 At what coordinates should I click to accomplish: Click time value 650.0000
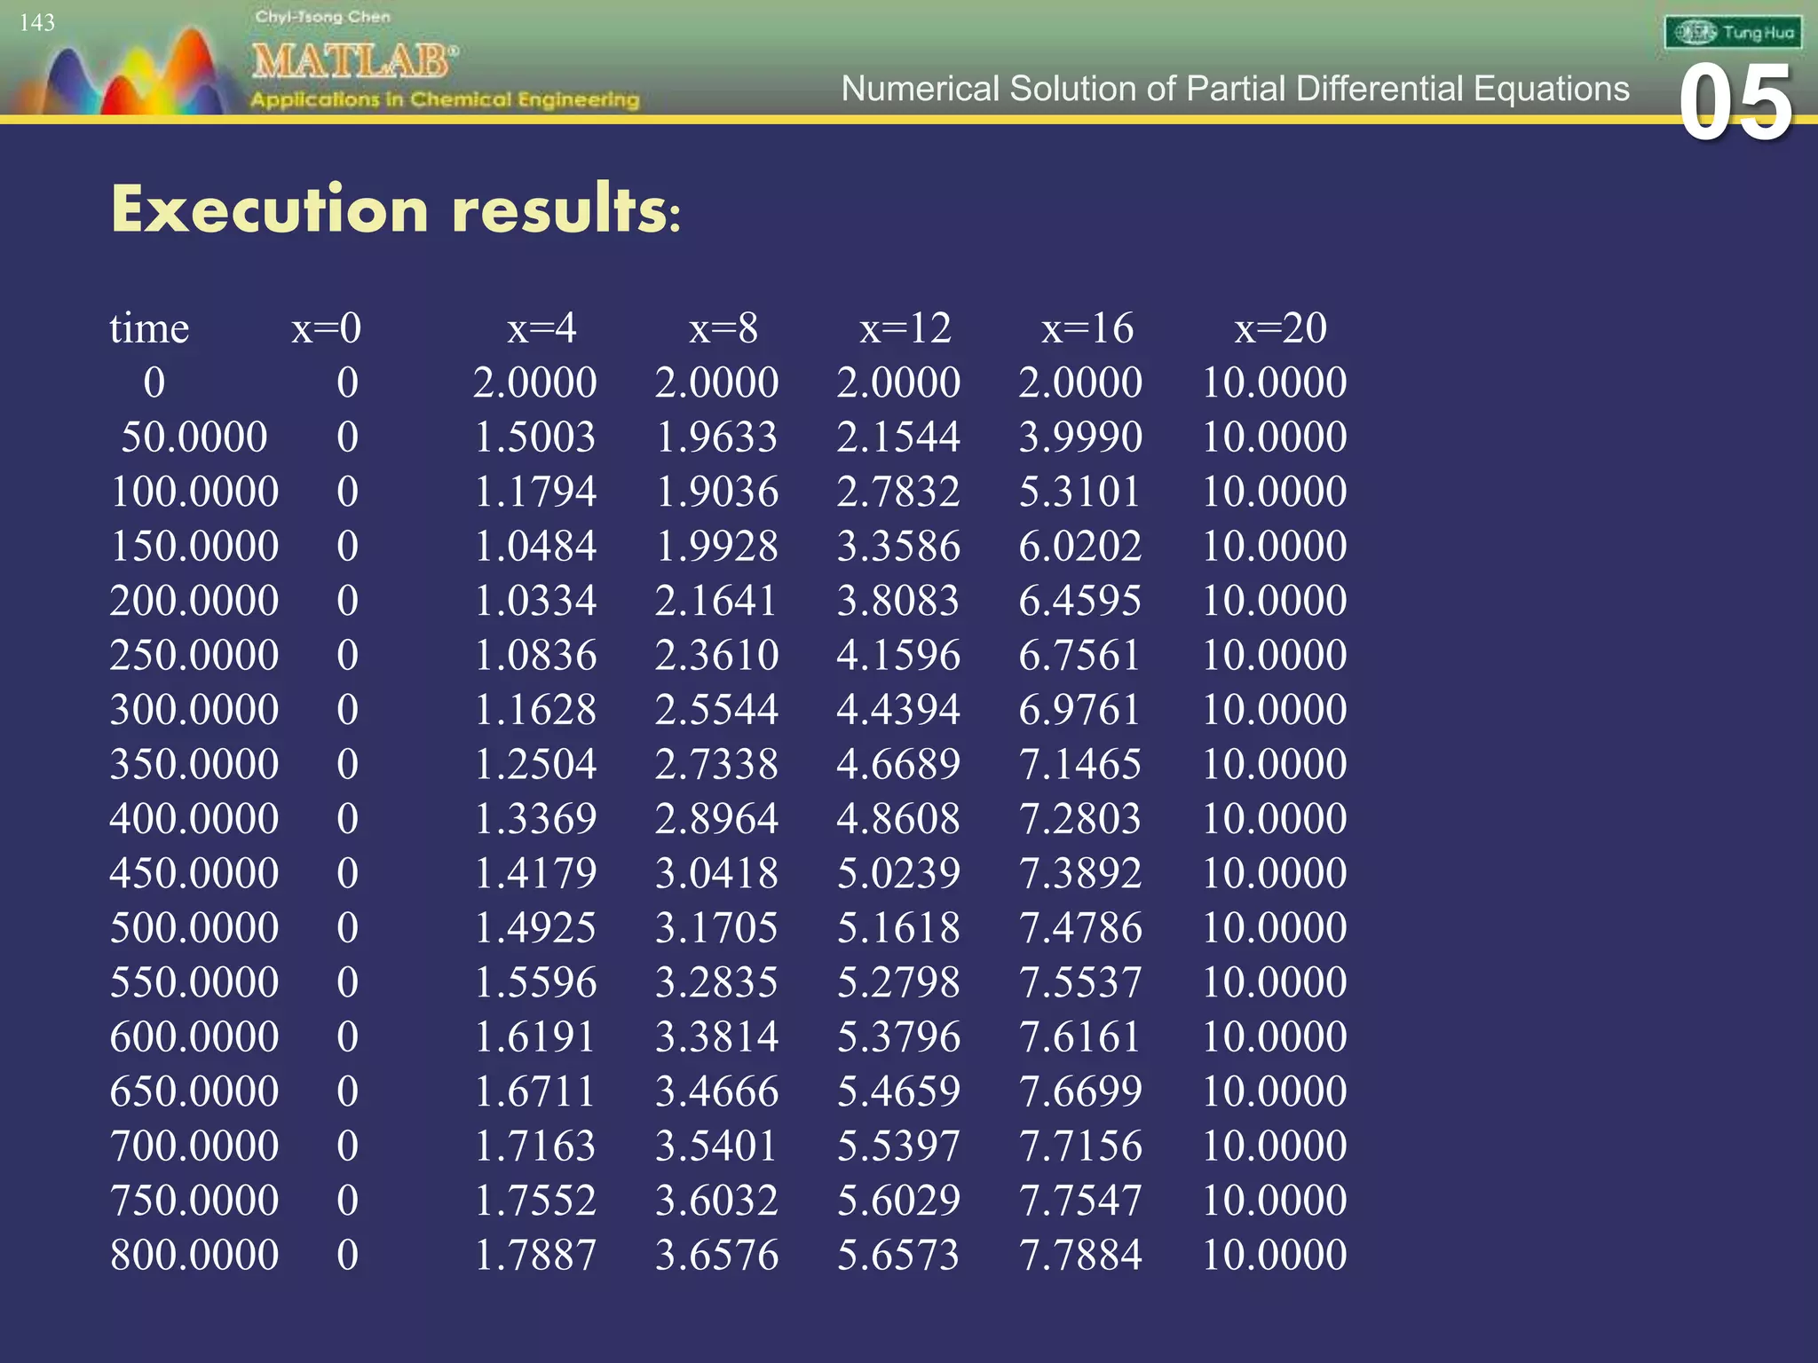pos(194,1091)
